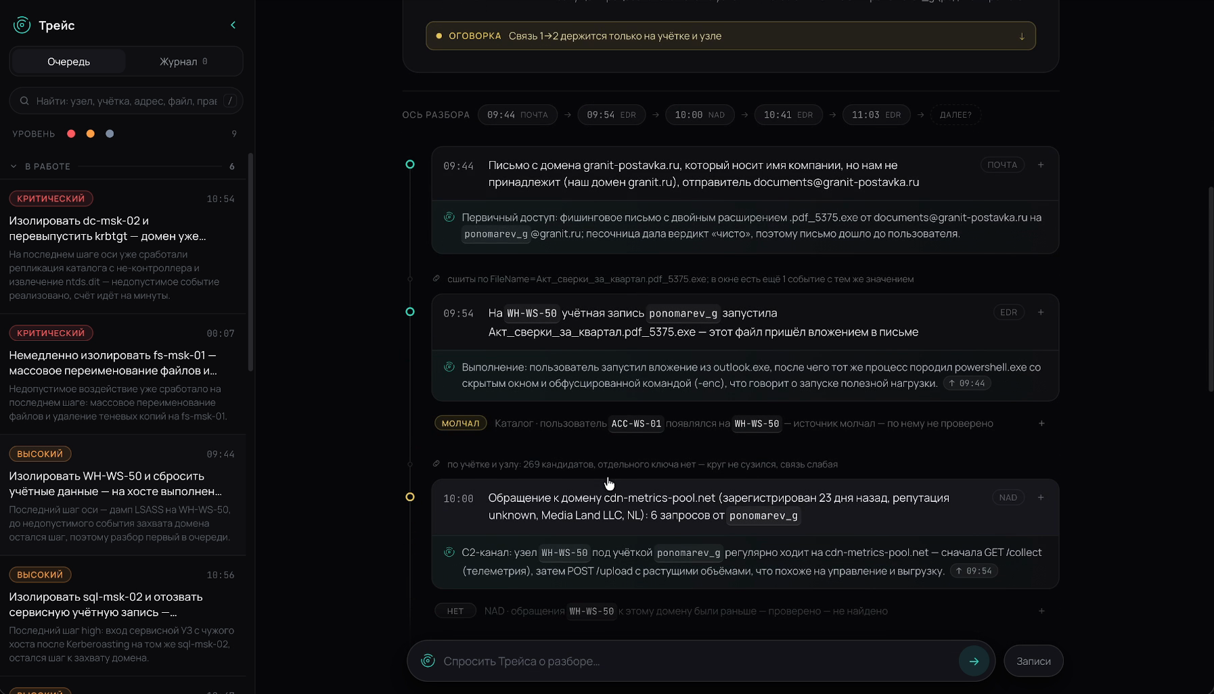Click the link icon by 'по учётке и узлу'
1214x694 pixels.
[436, 464]
